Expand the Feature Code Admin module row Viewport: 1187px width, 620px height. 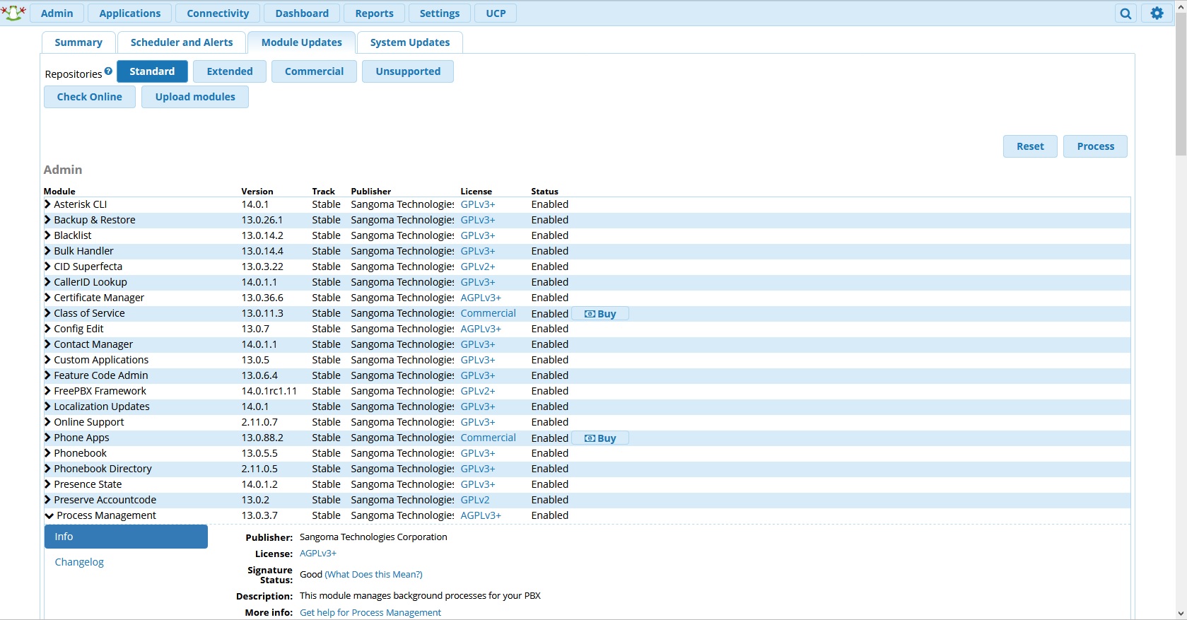point(48,375)
